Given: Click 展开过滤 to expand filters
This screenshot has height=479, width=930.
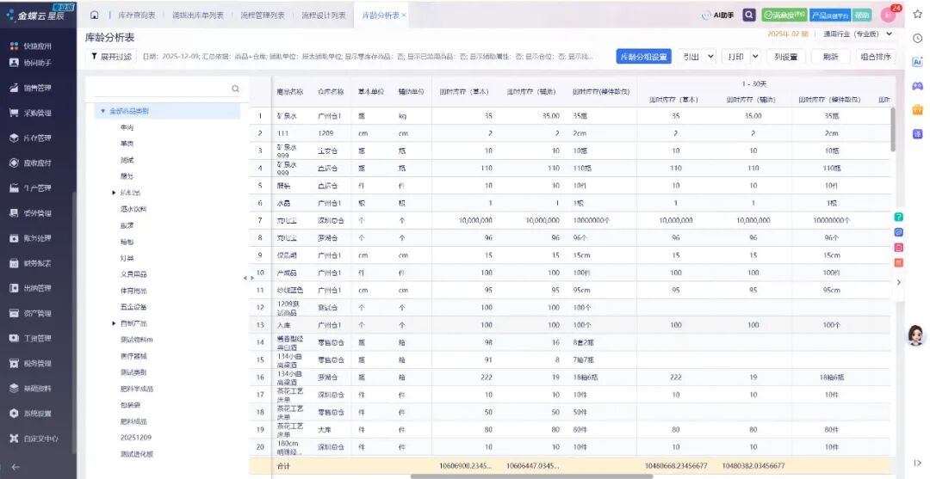Looking at the screenshot, I should coord(111,57).
